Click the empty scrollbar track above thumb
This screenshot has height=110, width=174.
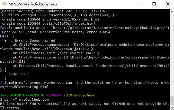click(172, 55)
